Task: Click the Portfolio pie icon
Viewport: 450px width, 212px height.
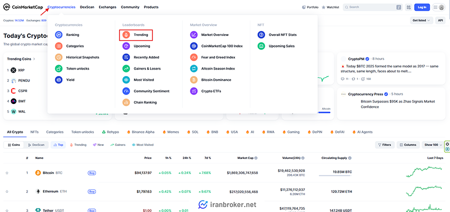Action: tap(304, 7)
